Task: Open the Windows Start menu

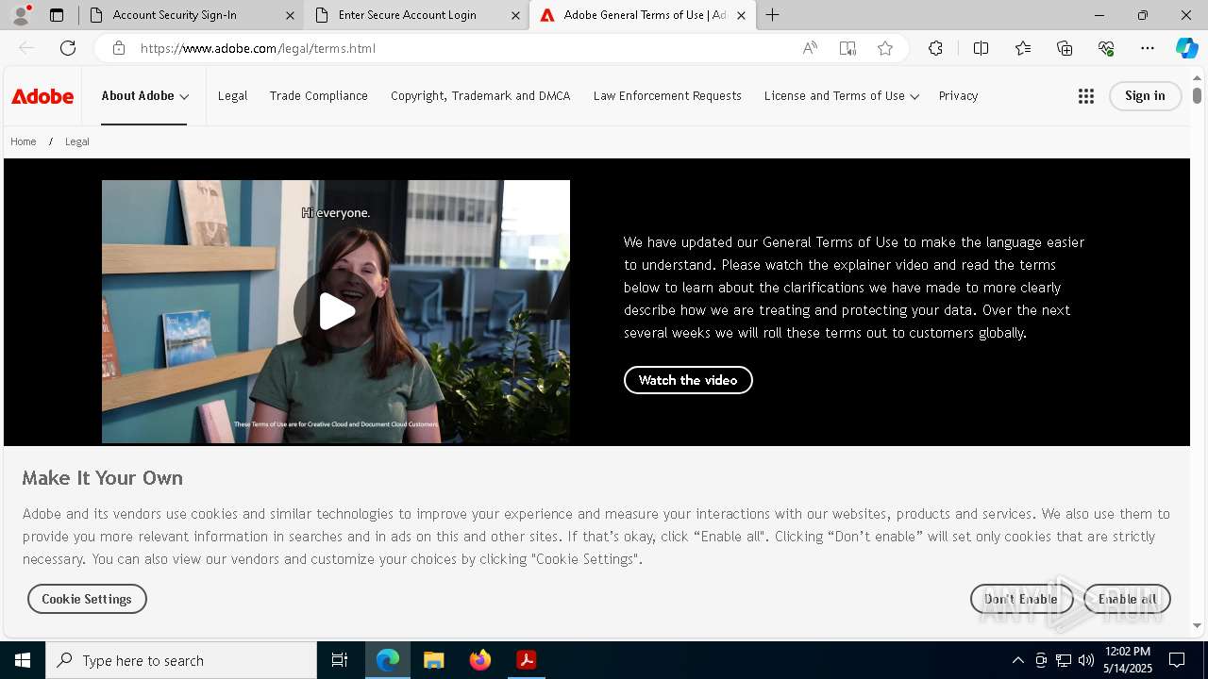Action: point(23,660)
